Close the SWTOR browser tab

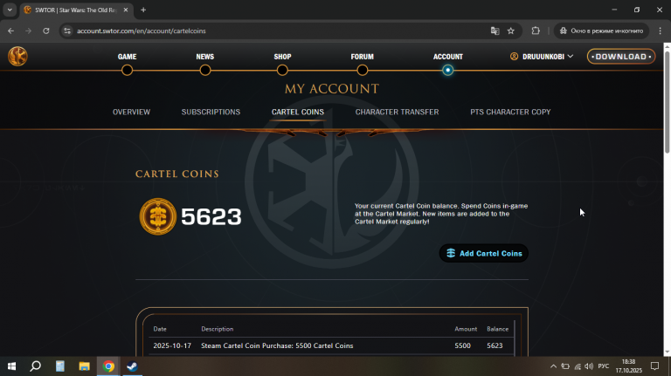click(x=126, y=10)
